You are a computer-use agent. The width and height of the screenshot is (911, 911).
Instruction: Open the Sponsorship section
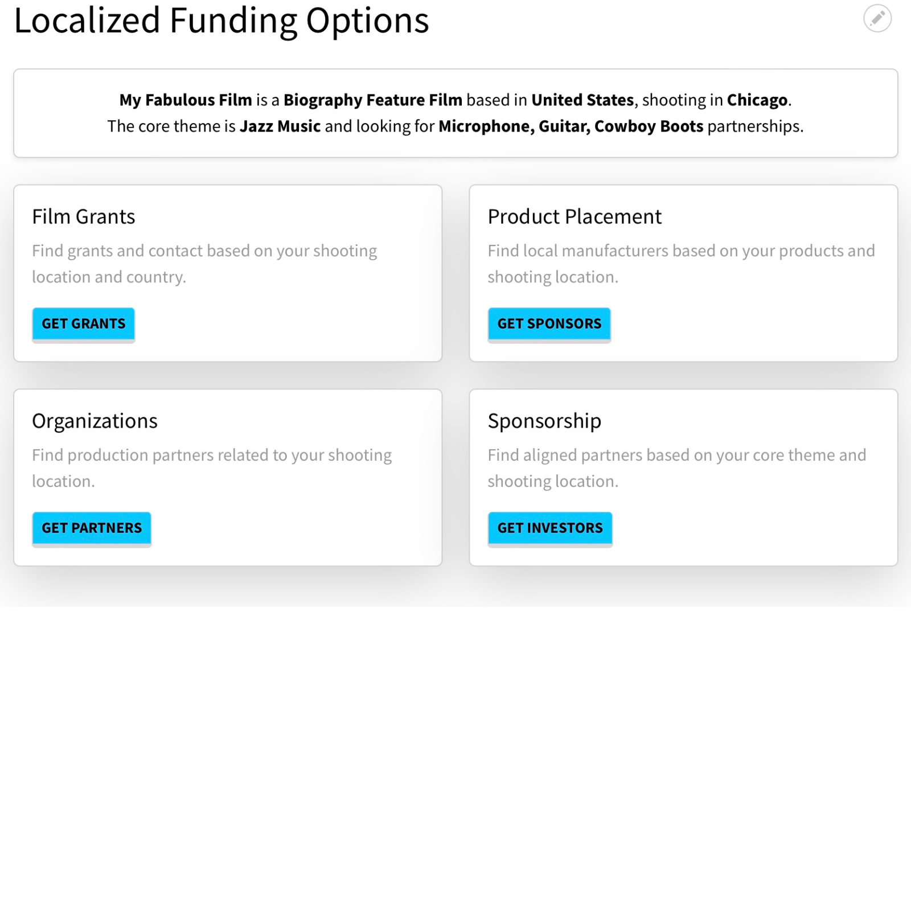544,420
